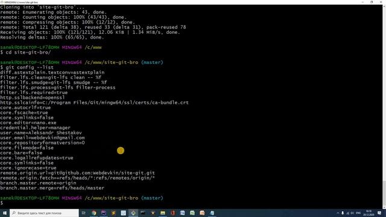386x217 pixels.
Task: Launch Microsoft Excel from the taskbar
Action: tap(192, 213)
